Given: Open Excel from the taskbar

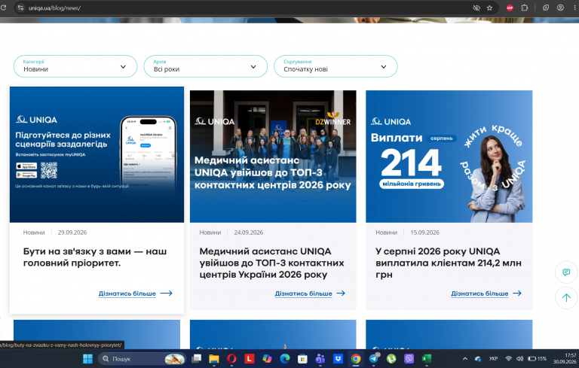Looking at the screenshot, I should click(427, 359).
